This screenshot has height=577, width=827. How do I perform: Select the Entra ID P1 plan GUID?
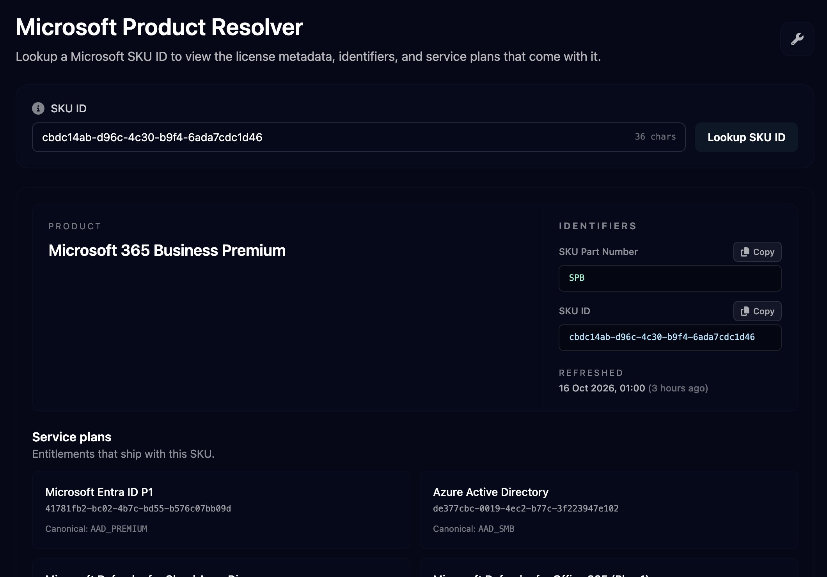pos(138,508)
